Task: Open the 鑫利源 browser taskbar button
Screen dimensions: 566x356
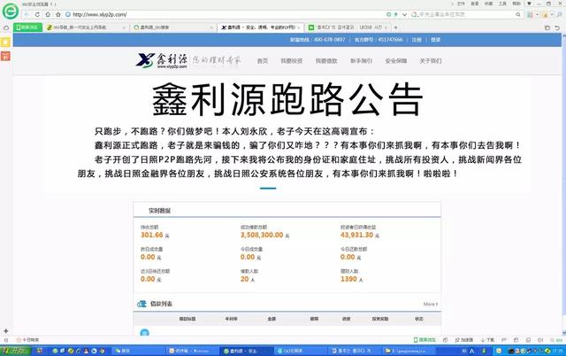Action: (246, 351)
